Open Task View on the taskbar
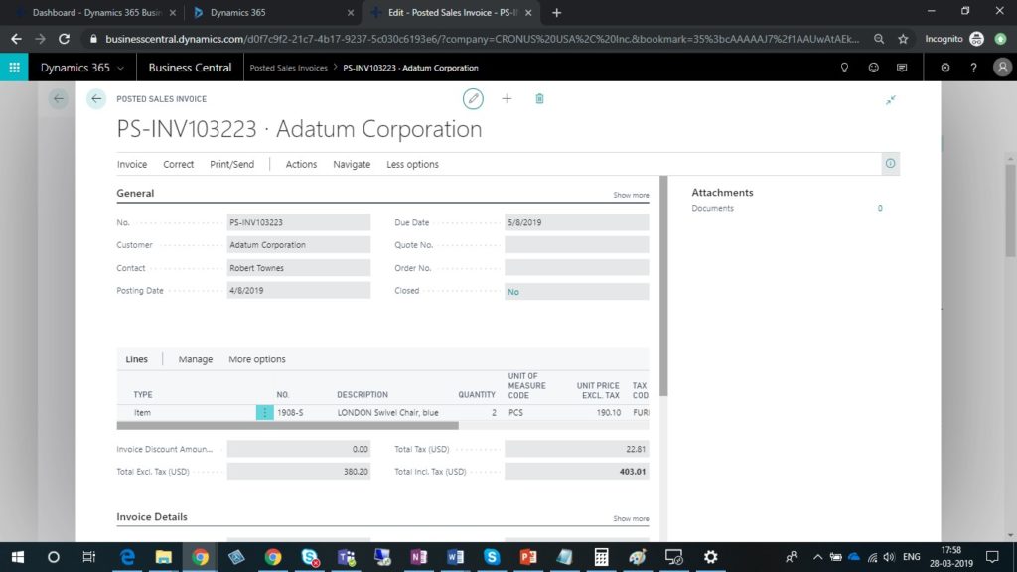The image size is (1017, 572). click(x=89, y=557)
